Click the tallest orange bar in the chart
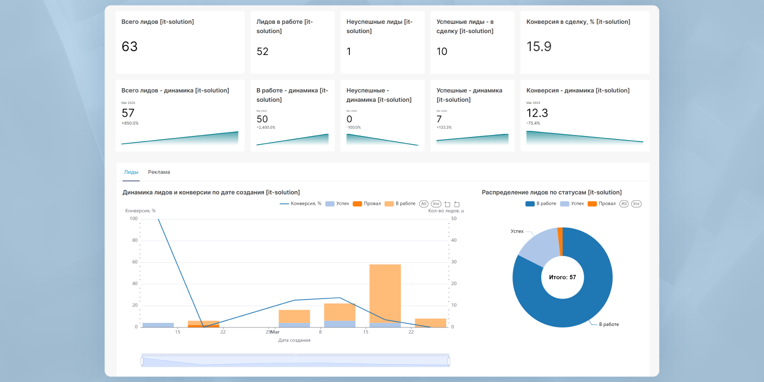The image size is (764, 382). coord(385,293)
